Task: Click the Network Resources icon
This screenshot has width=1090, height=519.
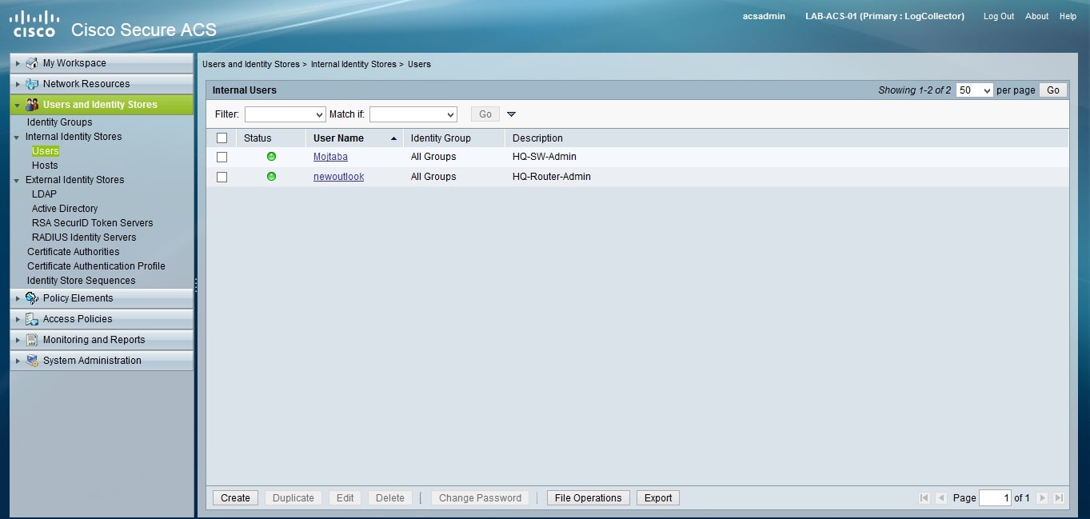Action: coord(32,84)
